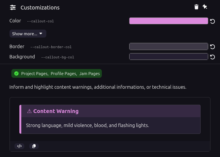Click the Border property label
220x157 pixels.
[x=17, y=47]
